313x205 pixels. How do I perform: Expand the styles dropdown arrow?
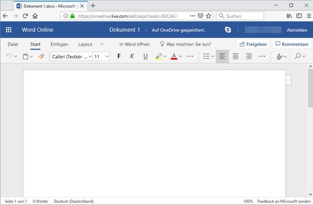[285, 57]
